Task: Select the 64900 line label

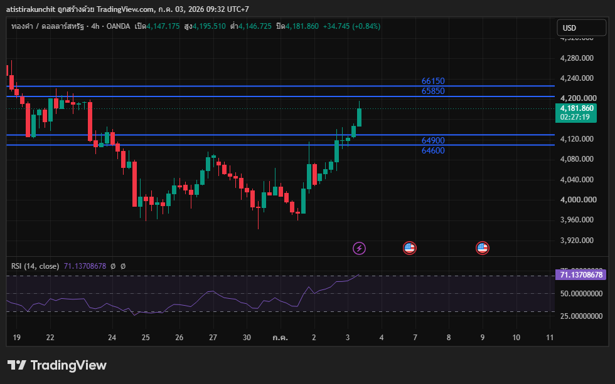Action: (x=433, y=140)
